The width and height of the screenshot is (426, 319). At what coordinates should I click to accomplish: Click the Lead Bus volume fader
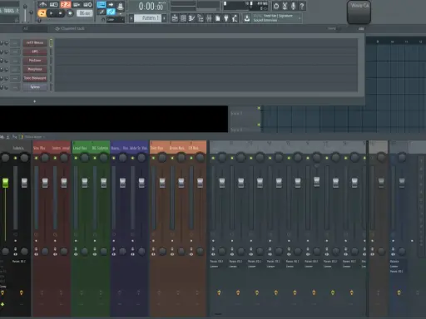point(84,183)
